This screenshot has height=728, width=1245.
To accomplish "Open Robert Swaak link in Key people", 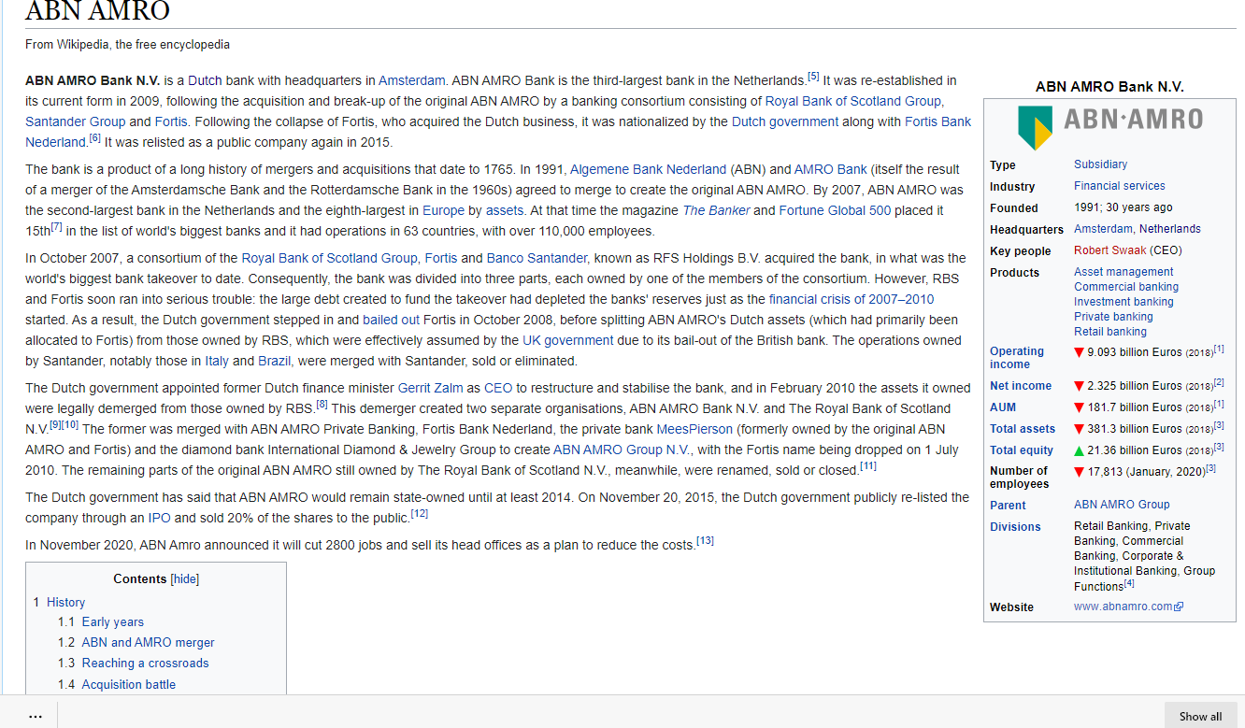I will point(1109,250).
